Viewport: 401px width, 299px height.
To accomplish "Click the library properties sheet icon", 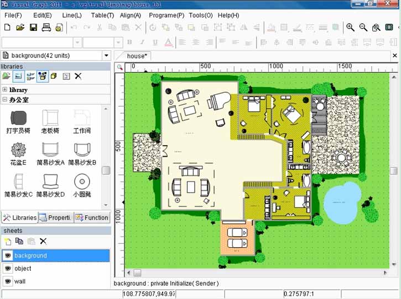I will pyautogui.click(x=66, y=76).
